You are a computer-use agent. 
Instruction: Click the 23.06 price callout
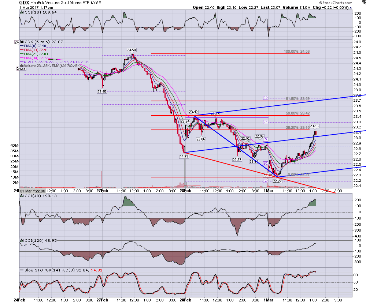tap(201, 139)
